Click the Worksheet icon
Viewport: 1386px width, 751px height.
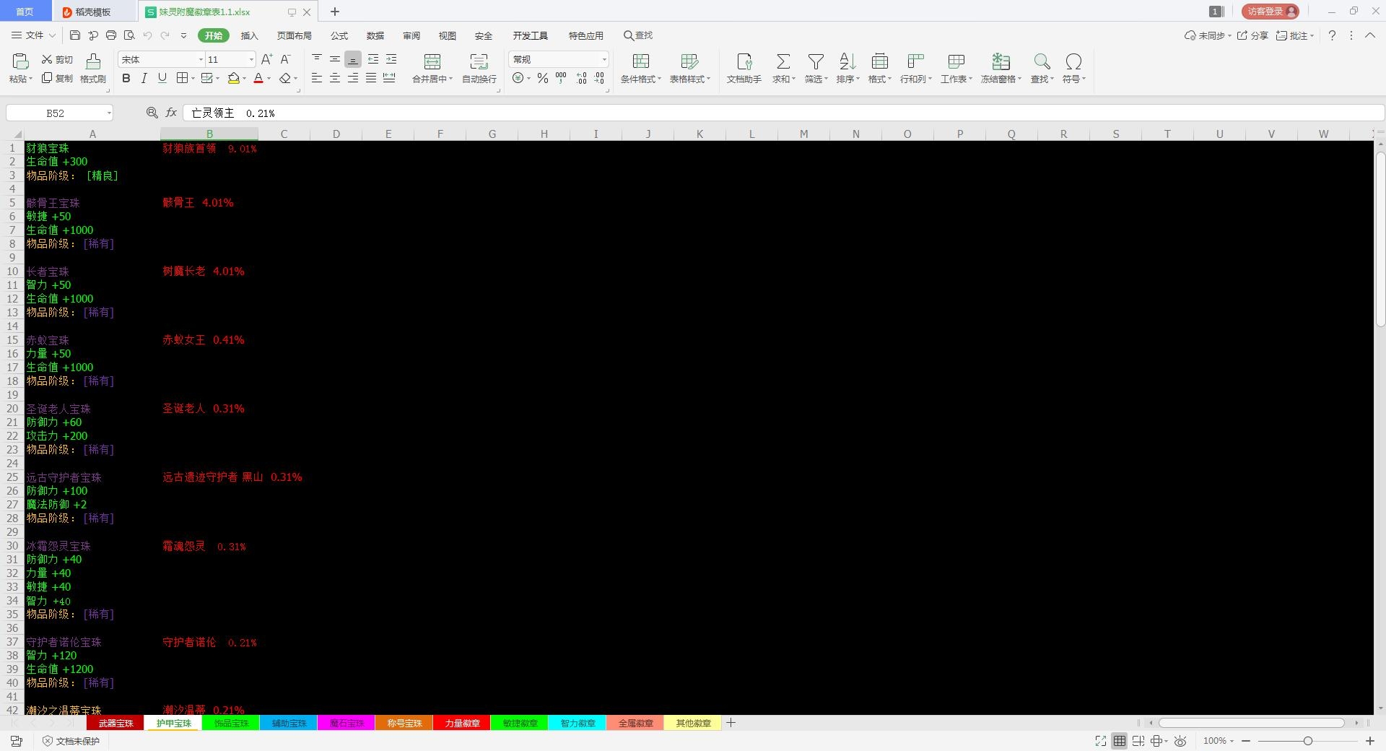click(x=956, y=61)
